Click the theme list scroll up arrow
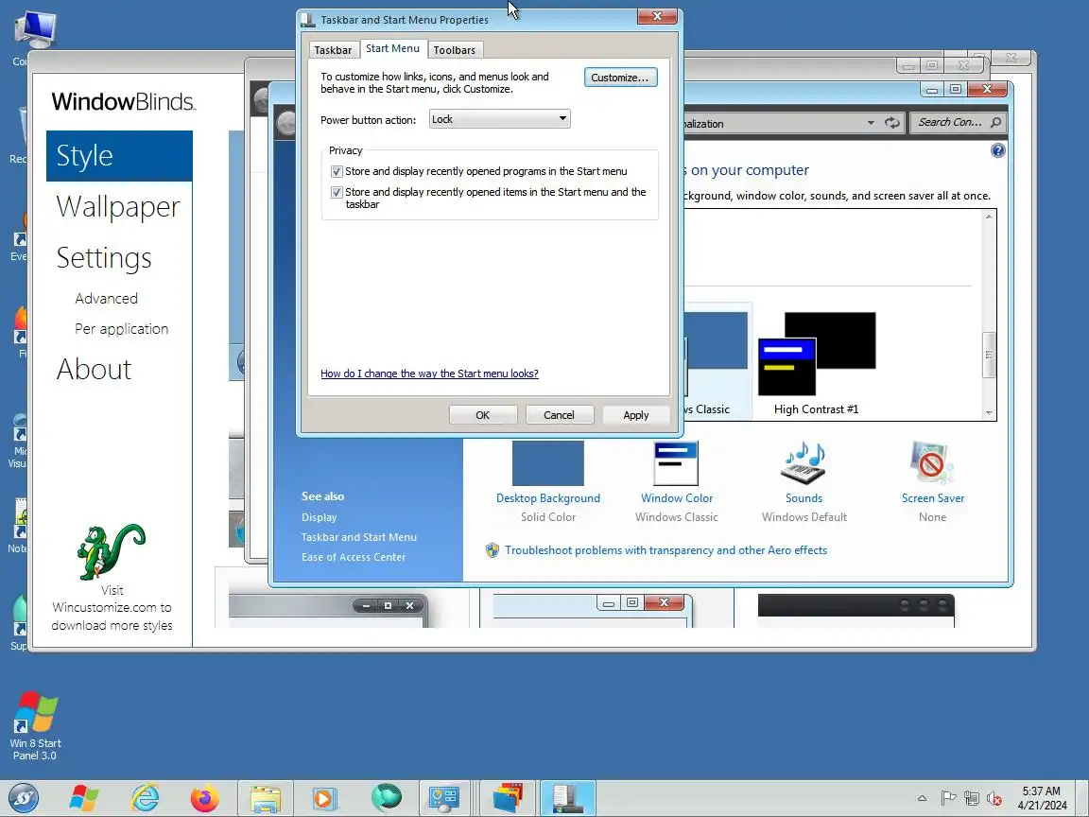 pyautogui.click(x=989, y=217)
